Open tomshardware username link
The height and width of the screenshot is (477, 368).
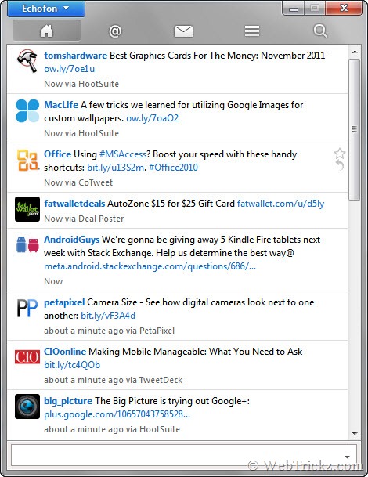pyautogui.click(x=75, y=56)
